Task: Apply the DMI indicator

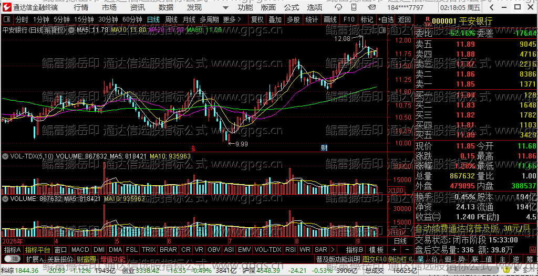Action: tap(99, 250)
